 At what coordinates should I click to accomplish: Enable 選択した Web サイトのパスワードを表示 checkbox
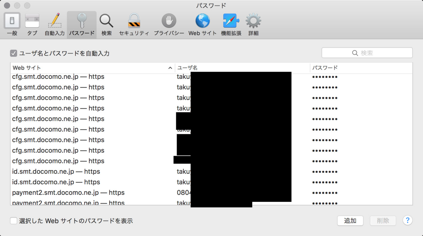pyautogui.click(x=14, y=221)
